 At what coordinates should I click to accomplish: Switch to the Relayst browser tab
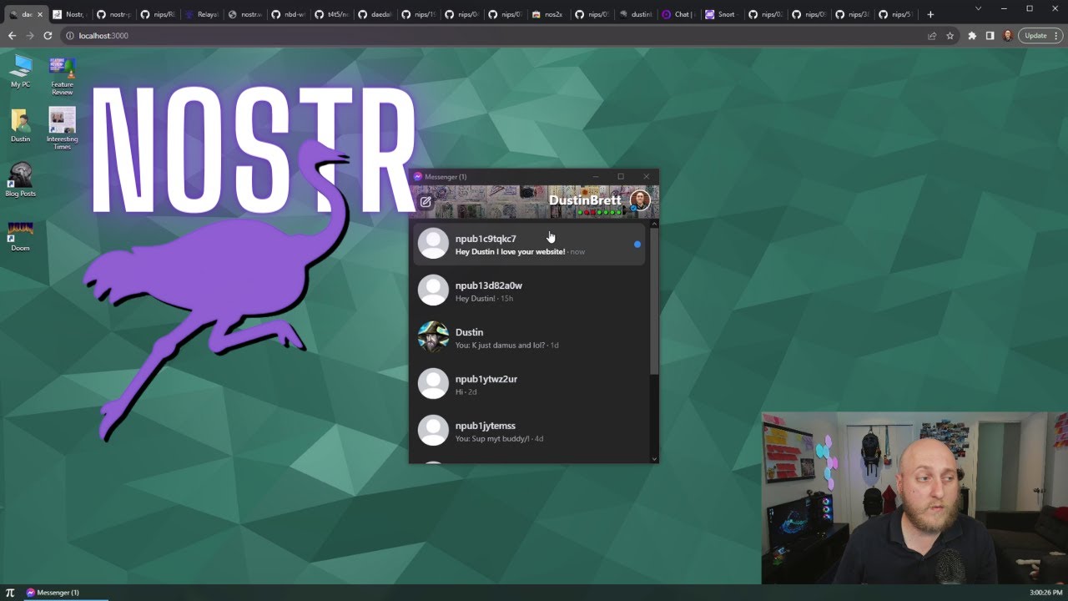coord(200,14)
